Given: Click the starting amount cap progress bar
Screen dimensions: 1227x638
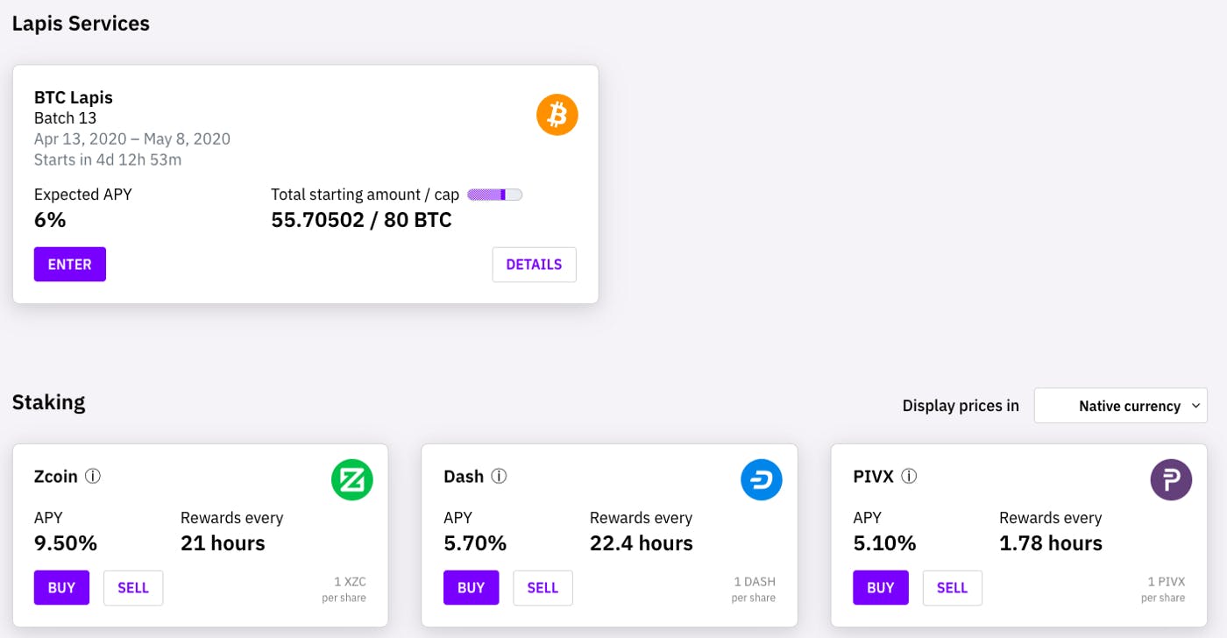Looking at the screenshot, I should tap(494, 195).
